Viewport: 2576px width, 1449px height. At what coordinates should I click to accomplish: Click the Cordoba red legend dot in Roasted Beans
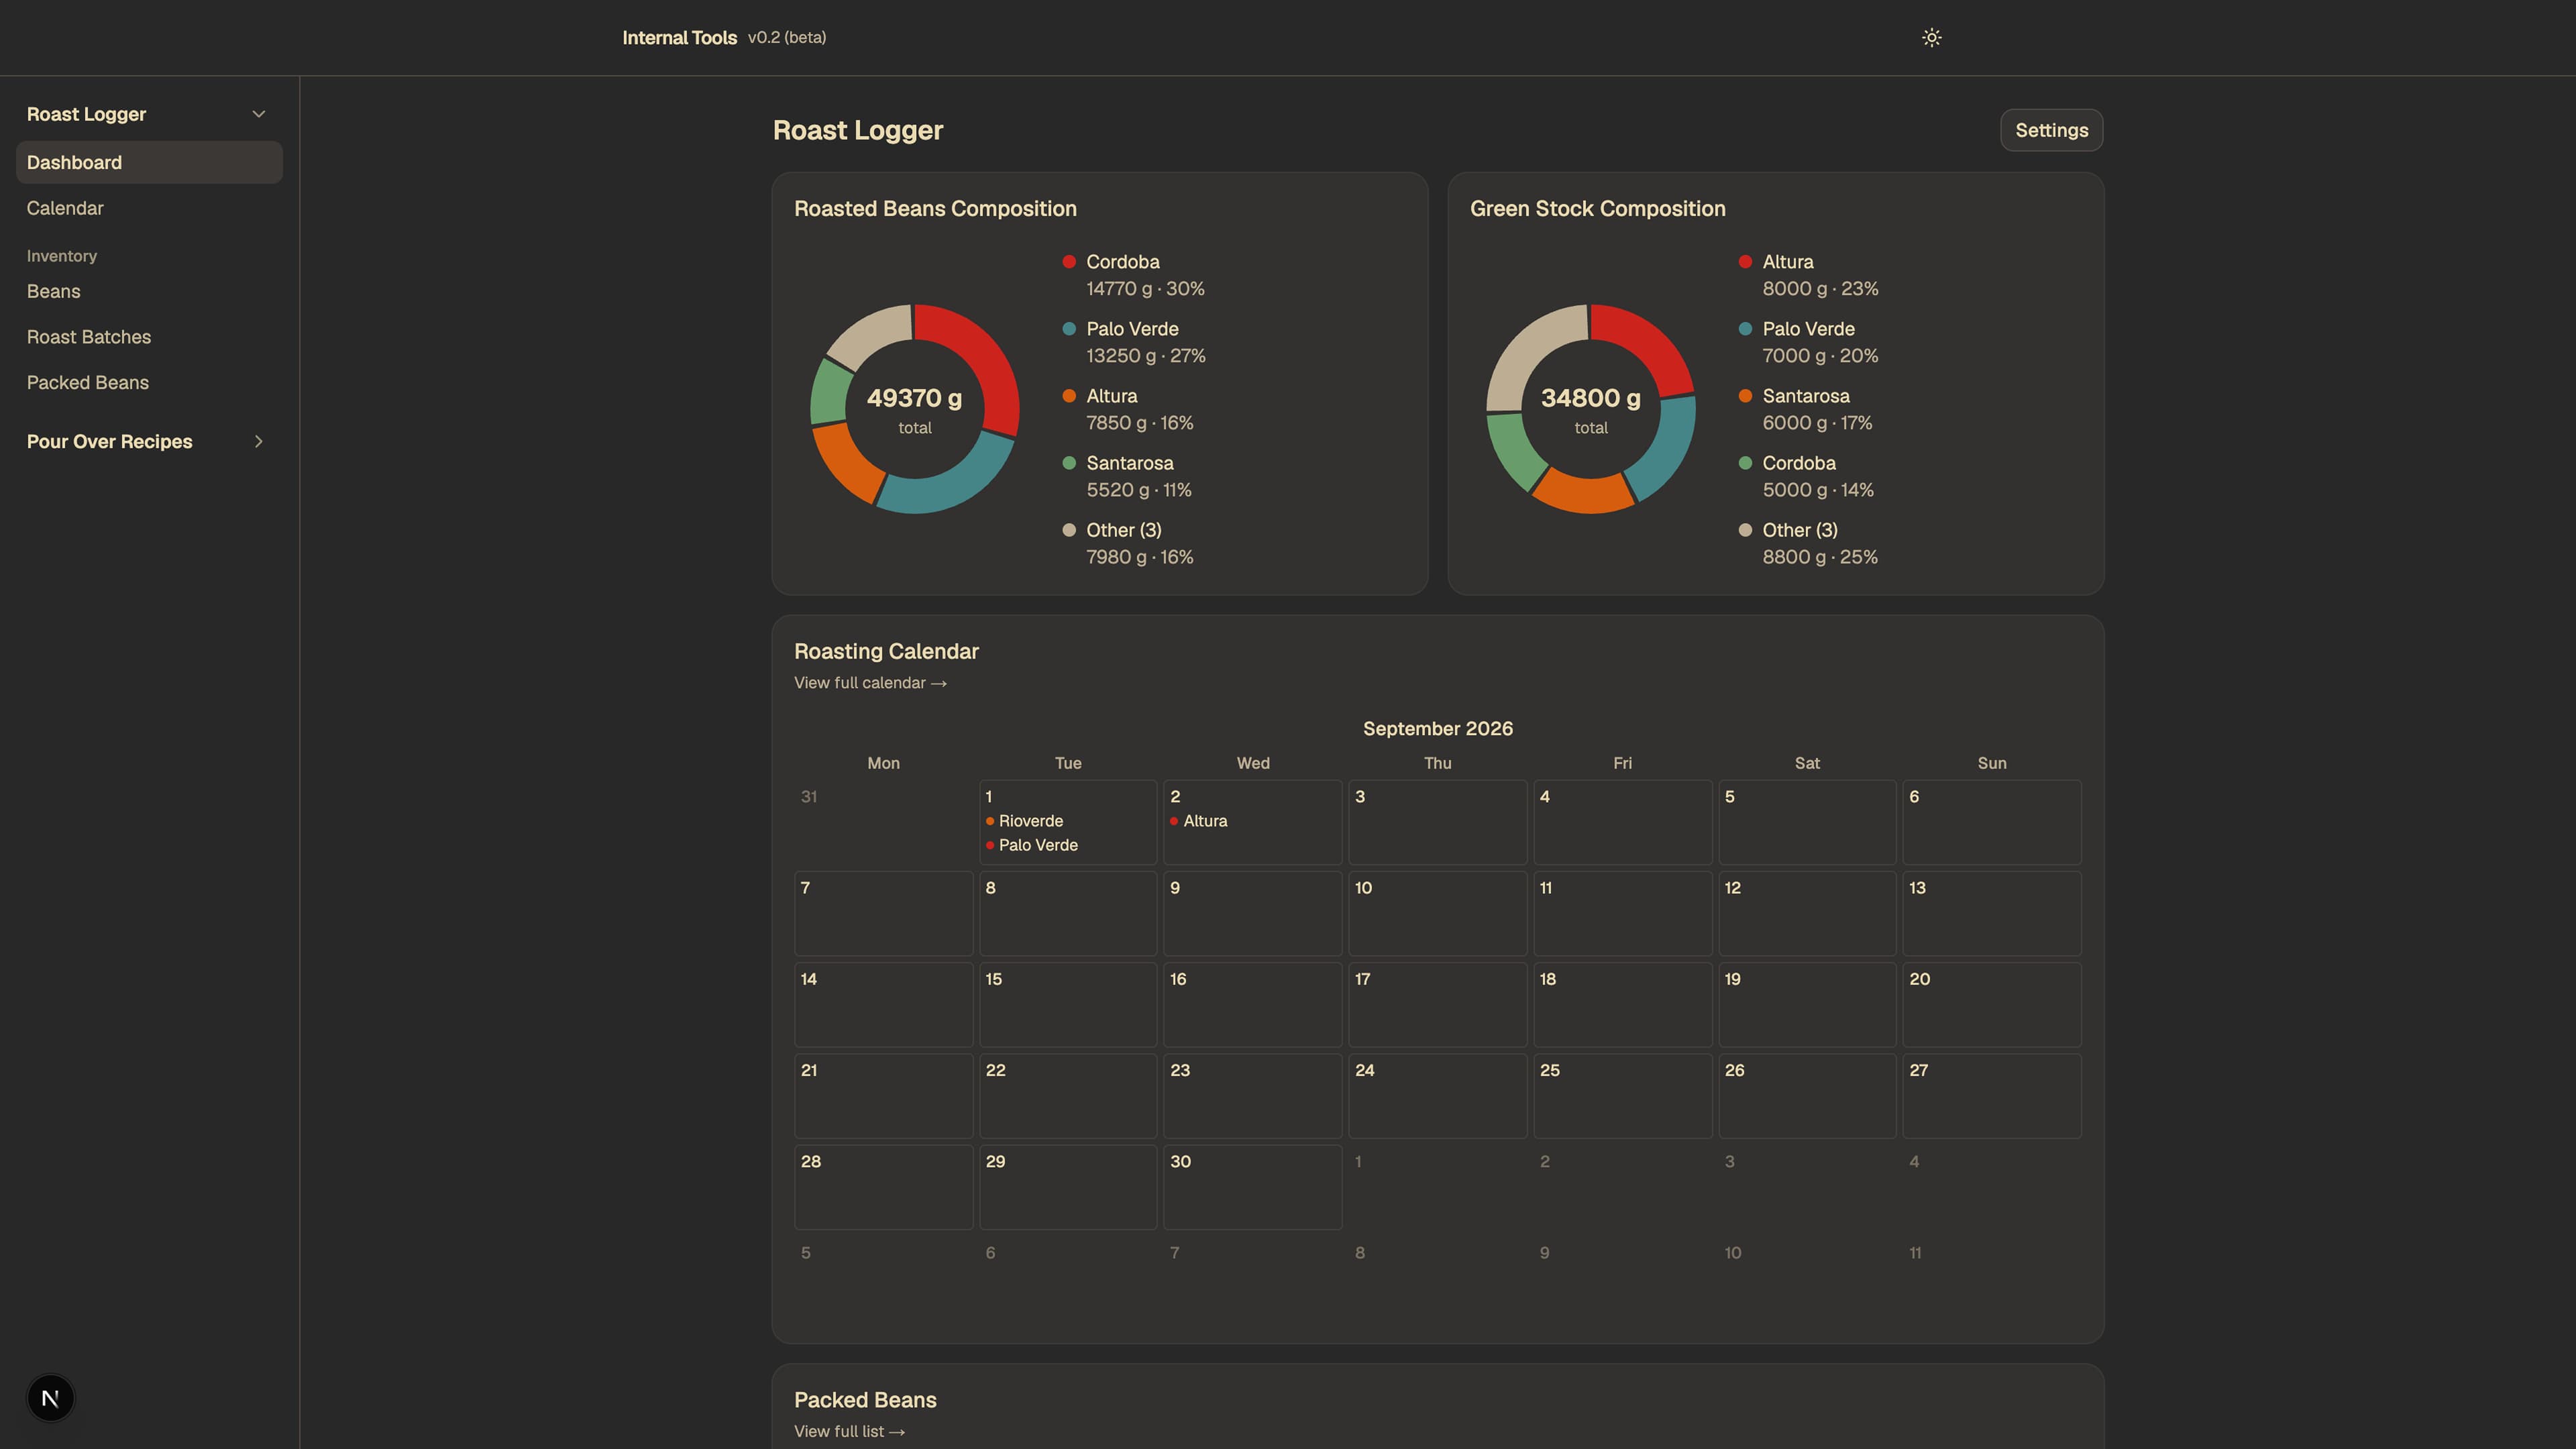coord(1069,261)
